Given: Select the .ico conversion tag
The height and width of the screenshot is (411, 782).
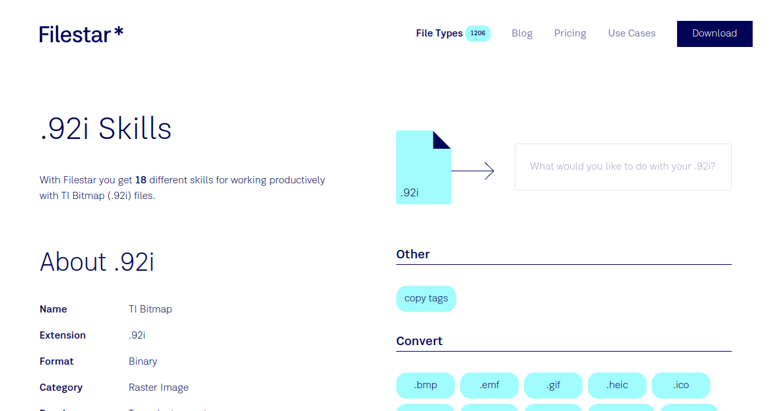Looking at the screenshot, I should pyautogui.click(x=681, y=385).
